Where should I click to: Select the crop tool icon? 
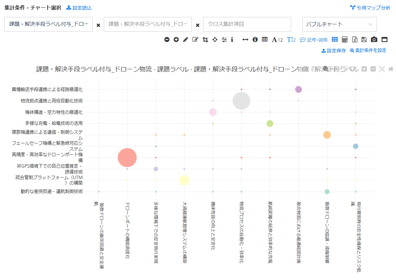(x=205, y=40)
